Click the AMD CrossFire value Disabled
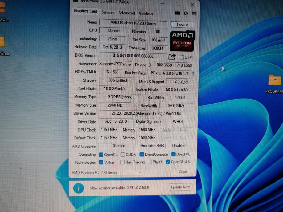This screenshot has height=212, width=283. [x=118, y=146]
